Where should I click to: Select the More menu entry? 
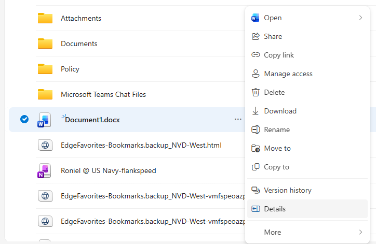point(307,232)
